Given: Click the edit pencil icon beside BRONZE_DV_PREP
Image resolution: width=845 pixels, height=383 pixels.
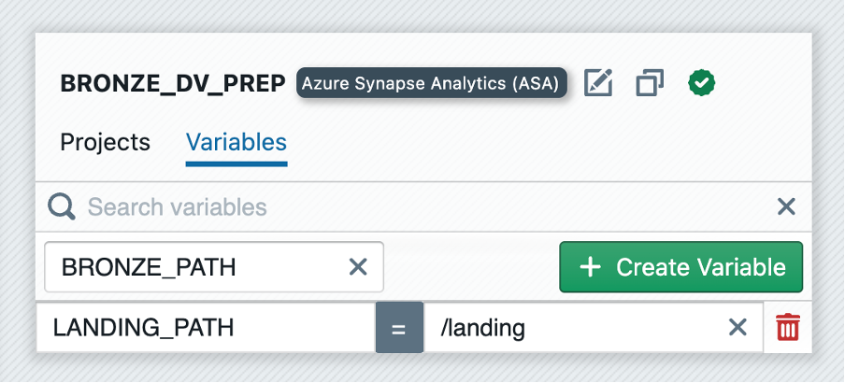Looking at the screenshot, I should click(598, 83).
